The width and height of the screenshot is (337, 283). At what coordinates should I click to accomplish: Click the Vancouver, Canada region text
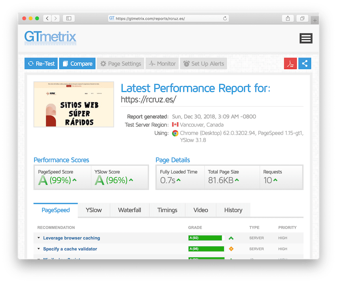tap(202, 125)
